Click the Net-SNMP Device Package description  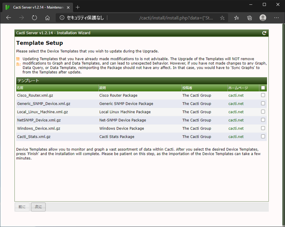point(123,120)
